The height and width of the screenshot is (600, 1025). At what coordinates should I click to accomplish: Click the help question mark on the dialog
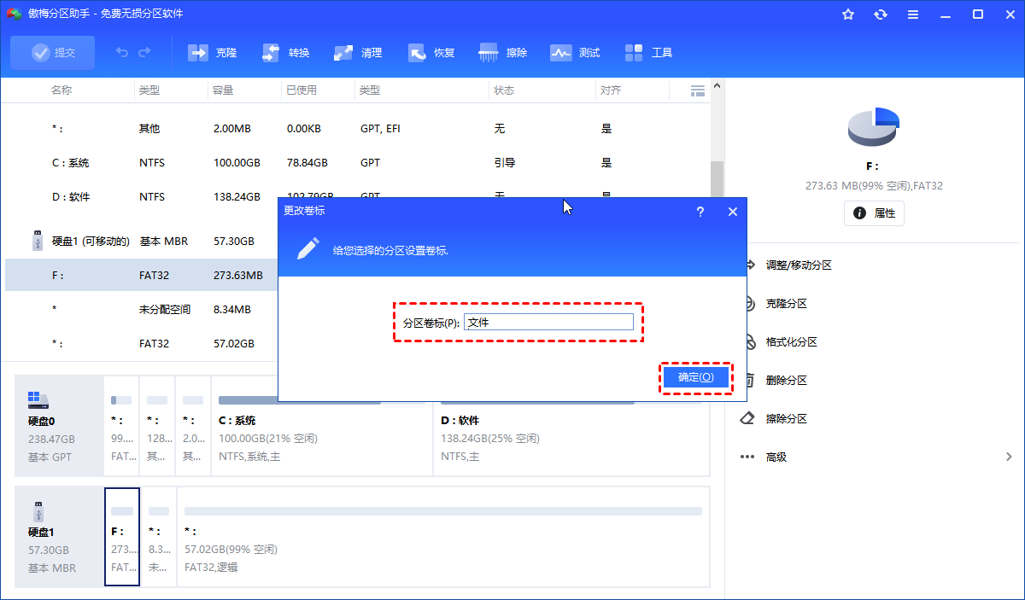(700, 212)
